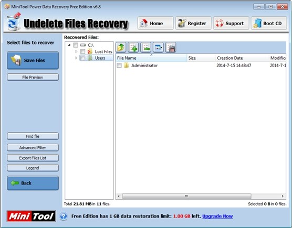
Task: Click the Undelete recycle bin icon
Action: 14,22
